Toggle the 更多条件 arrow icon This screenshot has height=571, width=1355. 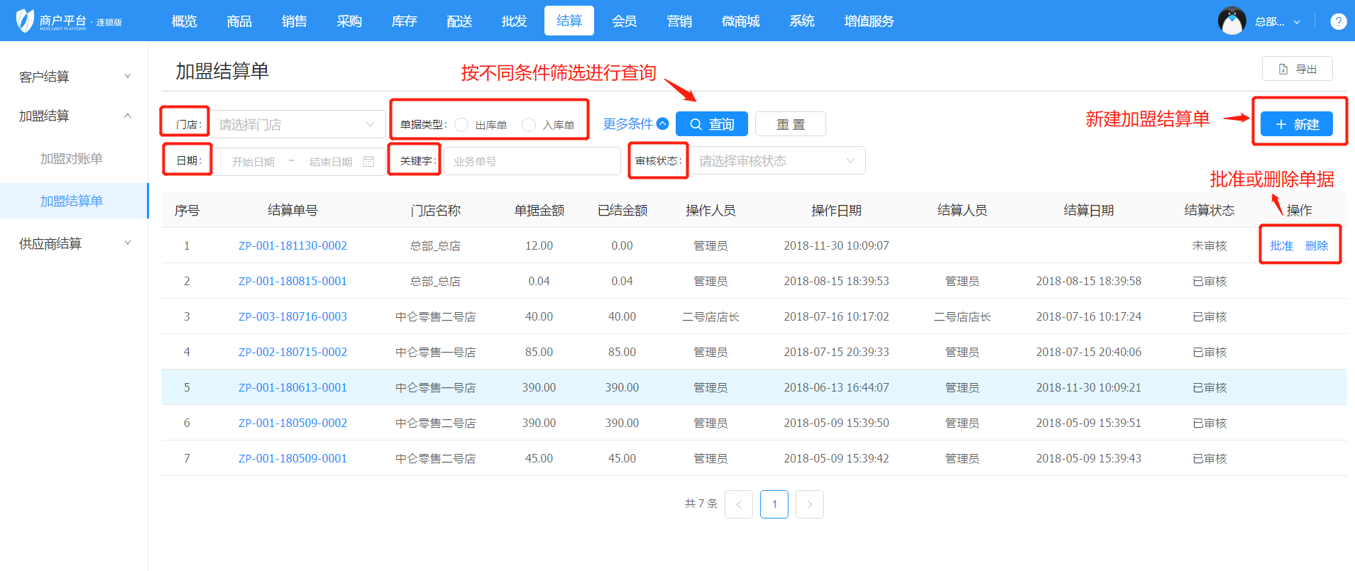[x=662, y=123]
